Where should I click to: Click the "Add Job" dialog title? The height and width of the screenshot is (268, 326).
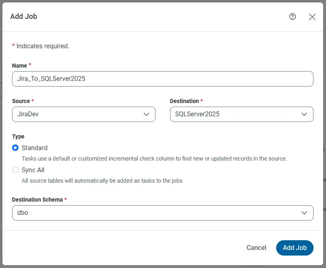click(24, 16)
